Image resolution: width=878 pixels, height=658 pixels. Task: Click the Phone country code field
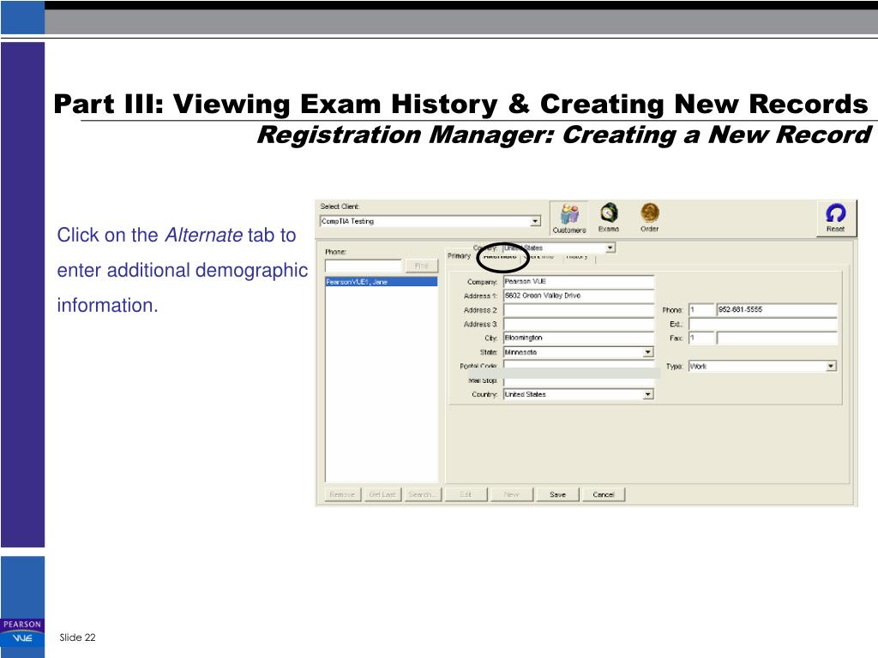click(701, 309)
